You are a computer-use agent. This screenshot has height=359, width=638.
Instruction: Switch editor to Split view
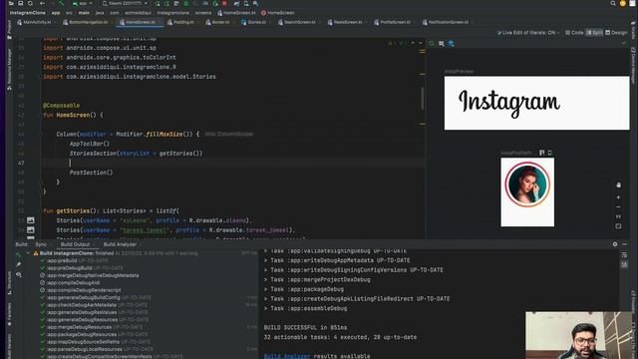[x=594, y=33]
